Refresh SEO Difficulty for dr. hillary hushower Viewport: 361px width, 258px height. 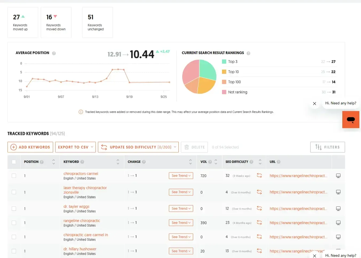[x=259, y=251]
